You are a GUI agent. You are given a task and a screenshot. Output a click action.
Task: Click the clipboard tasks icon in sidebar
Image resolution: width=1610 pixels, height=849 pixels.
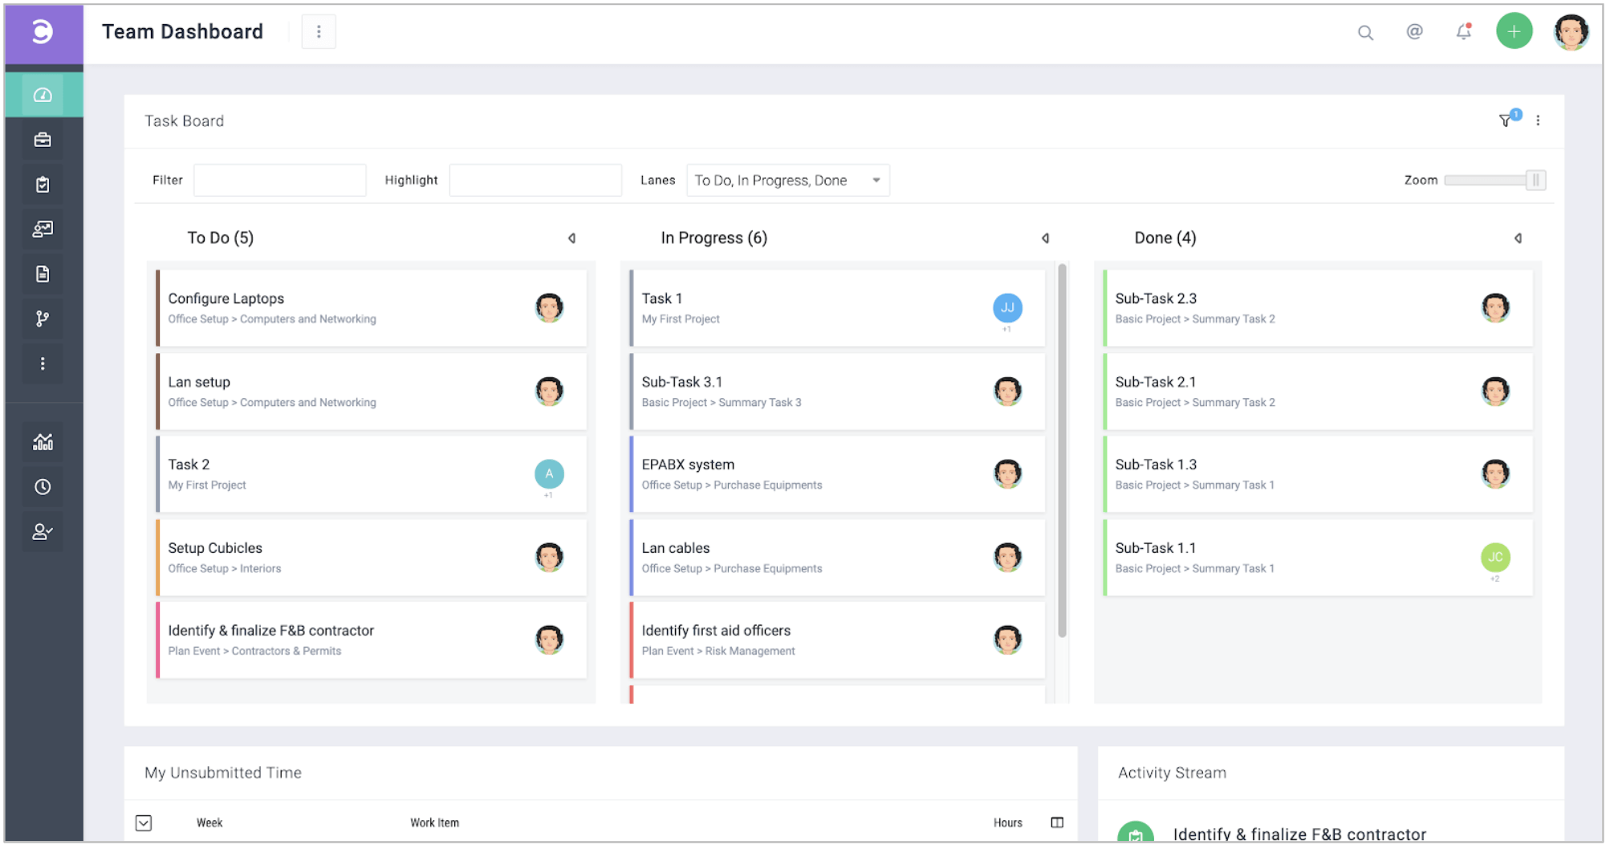[43, 185]
